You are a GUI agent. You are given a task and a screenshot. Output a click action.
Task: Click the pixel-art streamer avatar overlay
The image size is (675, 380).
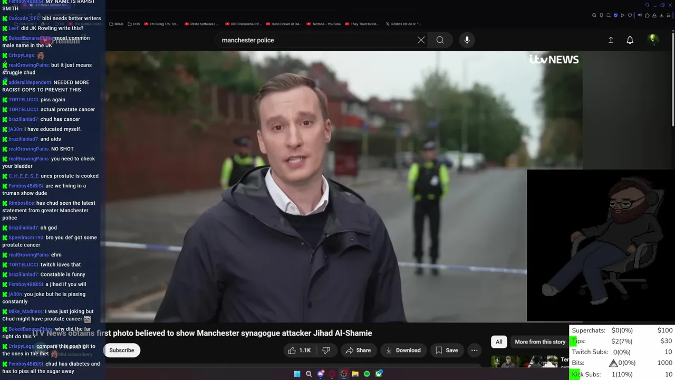pyautogui.click(x=601, y=245)
